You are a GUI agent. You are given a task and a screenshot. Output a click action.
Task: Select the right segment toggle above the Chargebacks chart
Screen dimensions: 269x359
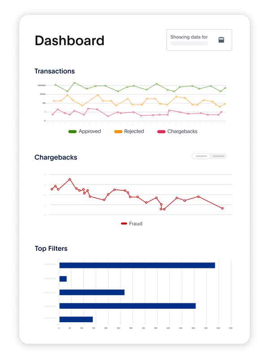(219, 156)
